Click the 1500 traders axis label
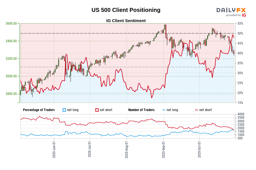This screenshot has width=256, height=170. tap(241, 131)
